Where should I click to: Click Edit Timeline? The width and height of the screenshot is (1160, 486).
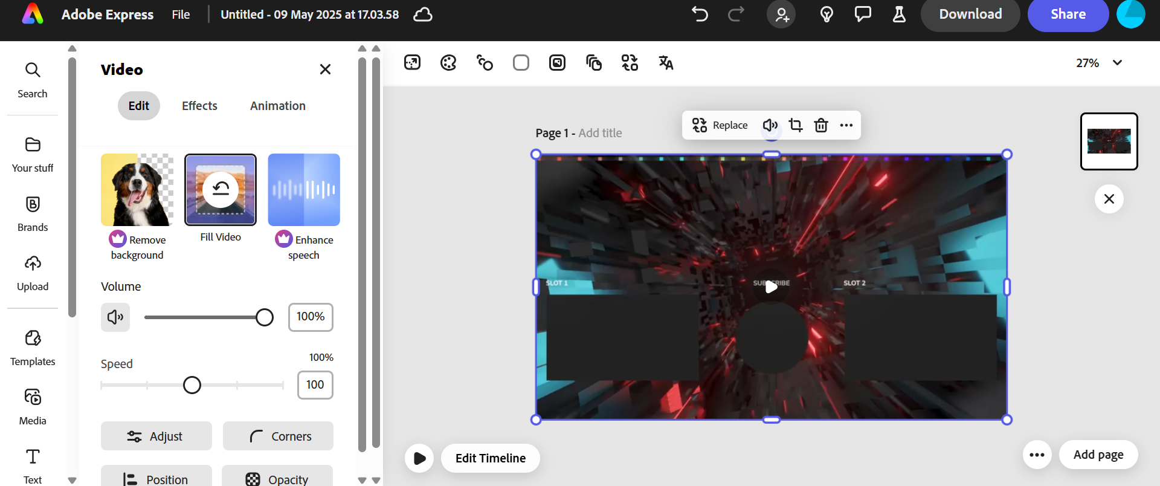point(491,458)
